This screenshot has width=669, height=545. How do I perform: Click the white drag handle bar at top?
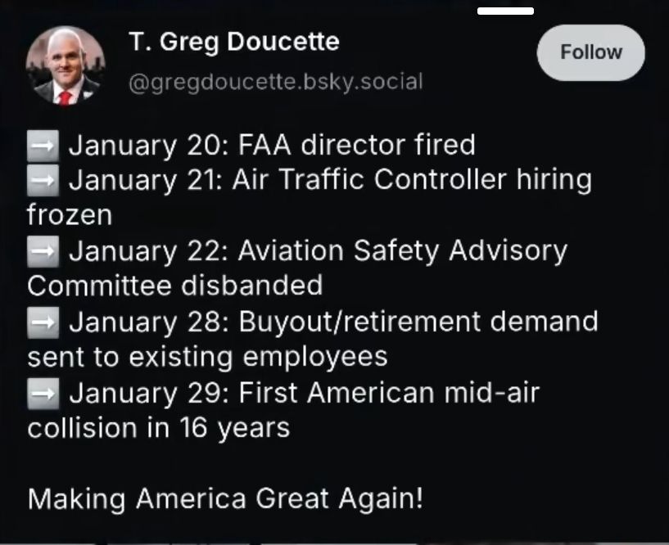pos(505,11)
